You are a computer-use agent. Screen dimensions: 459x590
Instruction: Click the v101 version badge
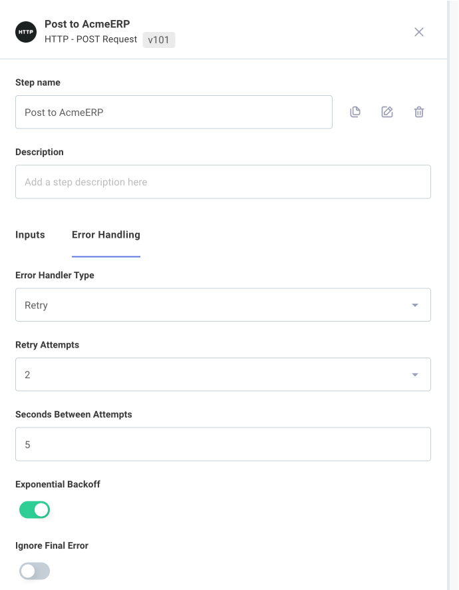tap(158, 40)
